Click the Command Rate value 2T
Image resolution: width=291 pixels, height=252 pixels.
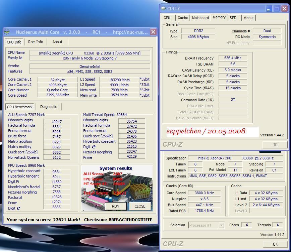[233, 100]
